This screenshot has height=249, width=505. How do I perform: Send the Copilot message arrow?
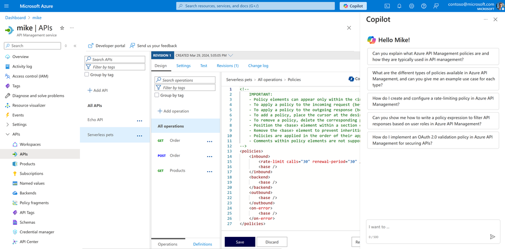(492, 237)
